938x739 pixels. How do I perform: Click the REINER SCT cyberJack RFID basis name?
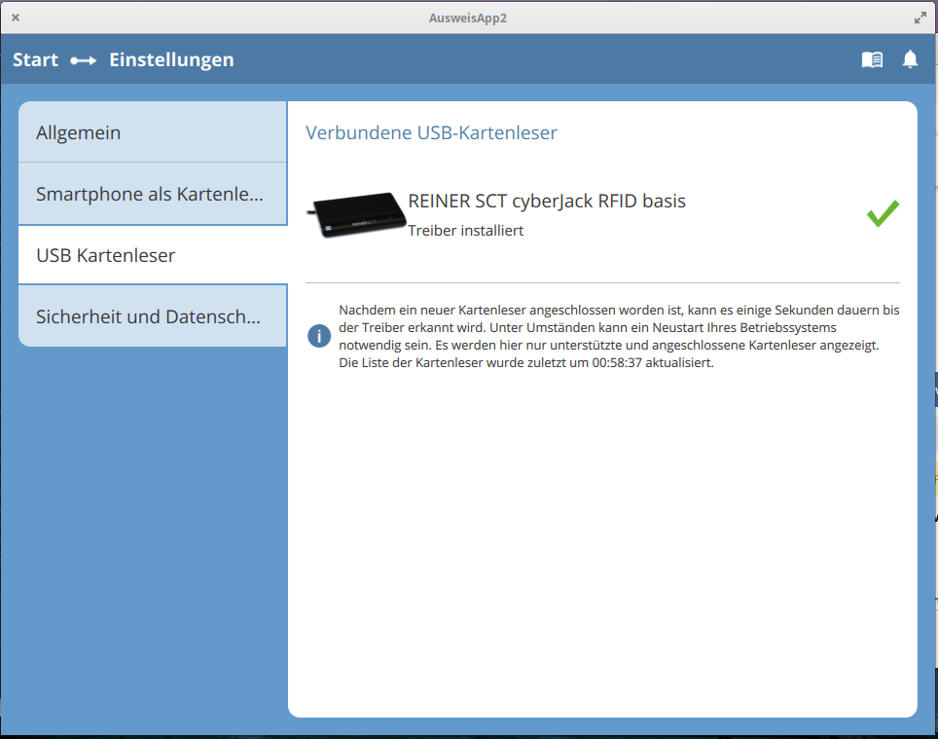click(547, 202)
